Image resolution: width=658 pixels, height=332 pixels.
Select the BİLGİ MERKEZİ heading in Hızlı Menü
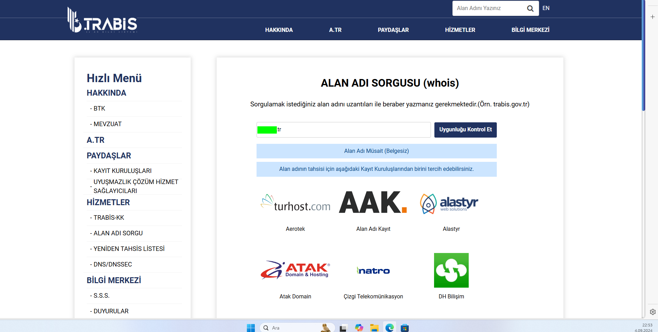pyautogui.click(x=114, y=280)
